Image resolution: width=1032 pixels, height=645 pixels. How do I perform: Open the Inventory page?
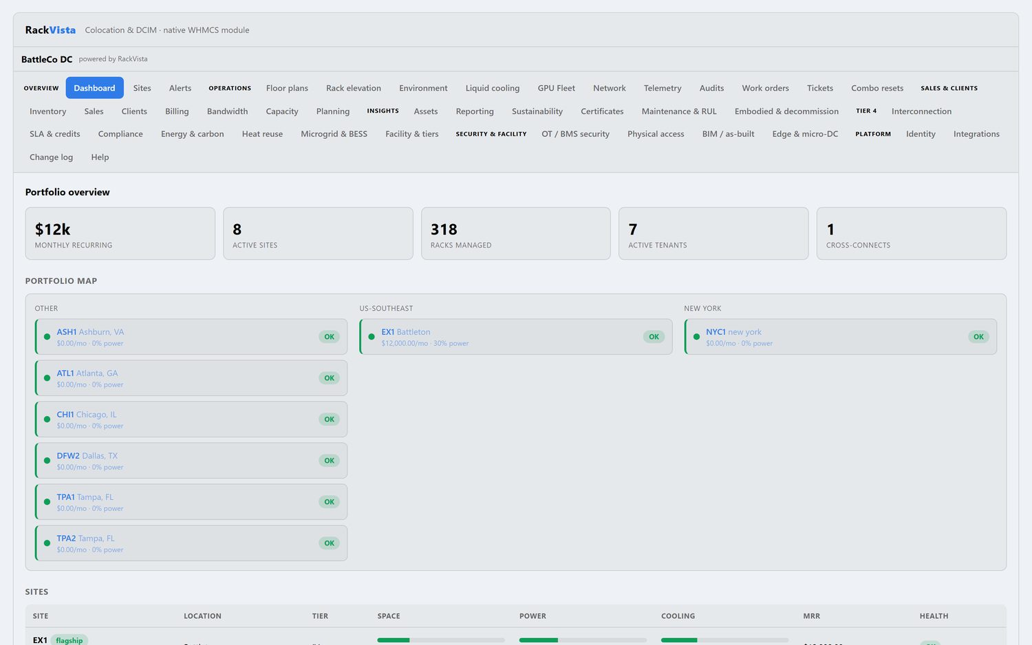(x=48, y=111)
